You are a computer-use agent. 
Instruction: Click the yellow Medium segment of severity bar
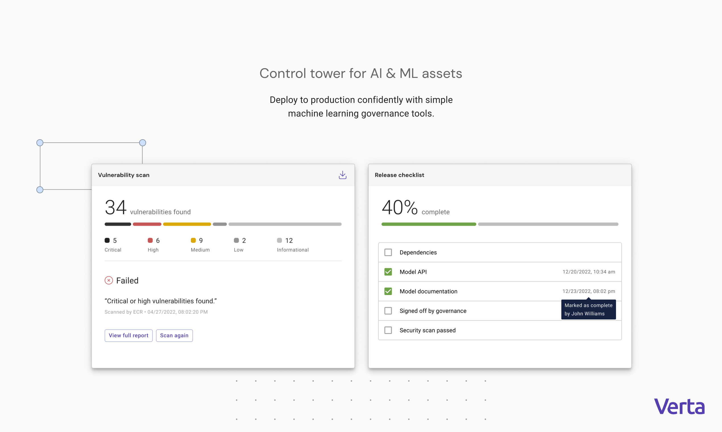[187, 224]
